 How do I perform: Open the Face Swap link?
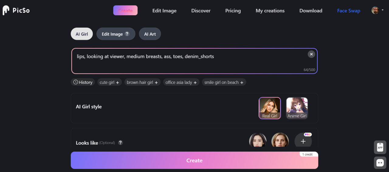(349, 11)
